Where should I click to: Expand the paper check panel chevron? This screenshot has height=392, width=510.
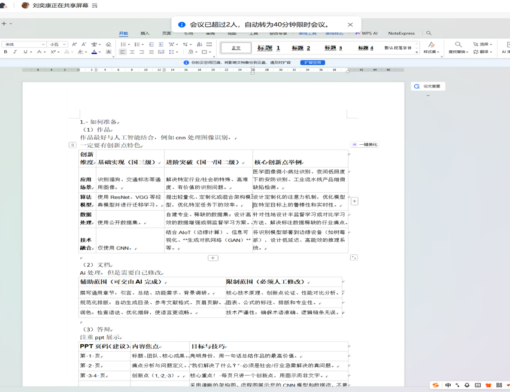[428, 96]
